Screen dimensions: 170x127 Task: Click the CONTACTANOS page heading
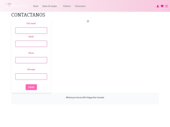pyautogui.click(x=28, y=15)
